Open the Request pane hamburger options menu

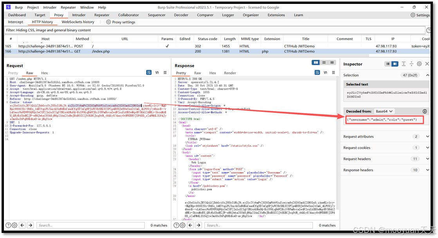[x=165, y=73]
